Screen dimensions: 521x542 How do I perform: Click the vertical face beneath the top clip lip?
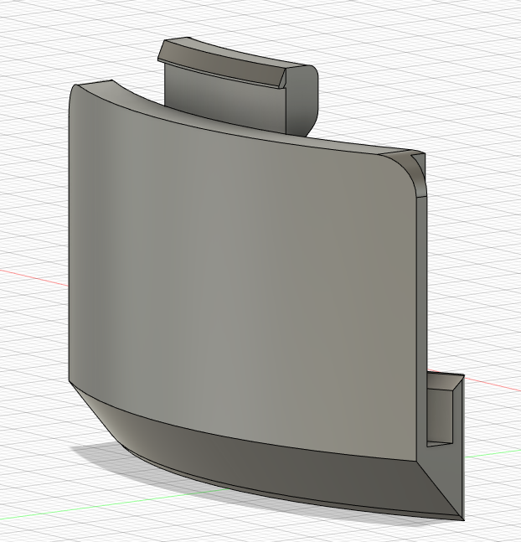(224, 101)
